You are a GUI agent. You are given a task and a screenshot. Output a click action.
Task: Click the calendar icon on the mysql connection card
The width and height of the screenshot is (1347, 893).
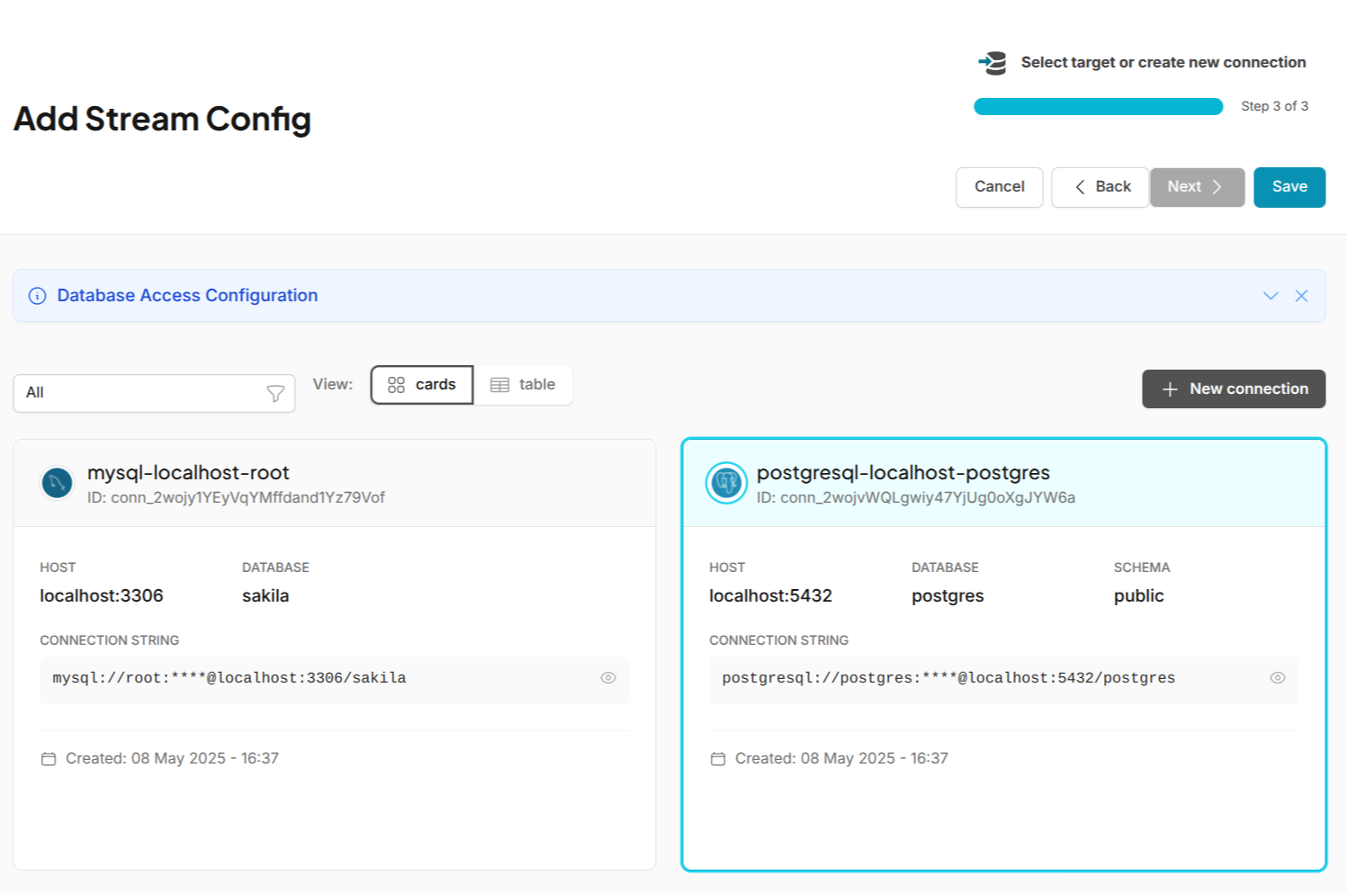coord(49,758)
